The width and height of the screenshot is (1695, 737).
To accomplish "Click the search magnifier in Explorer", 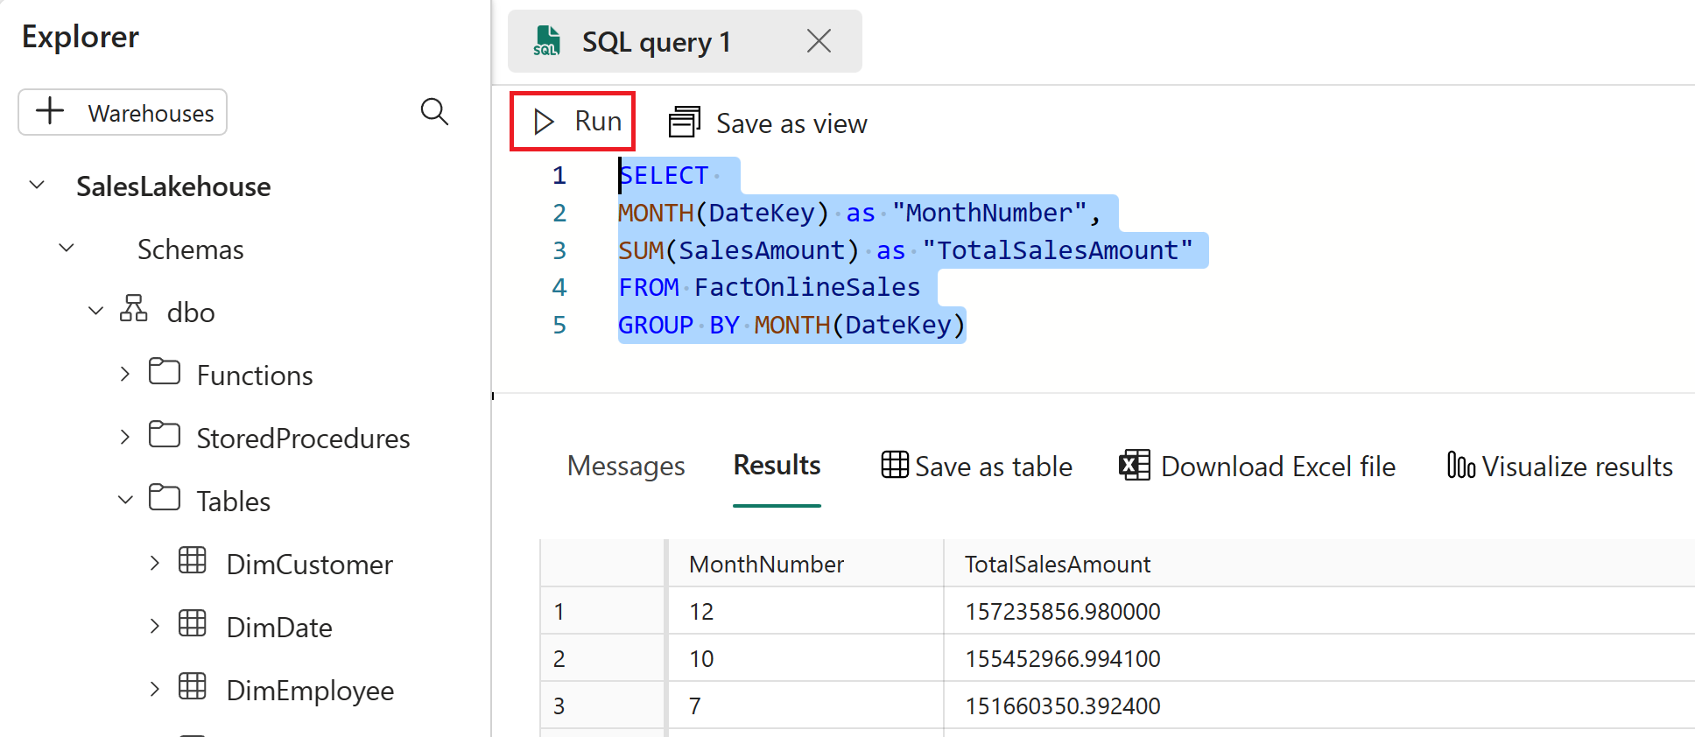I will [x=435, y=112].
